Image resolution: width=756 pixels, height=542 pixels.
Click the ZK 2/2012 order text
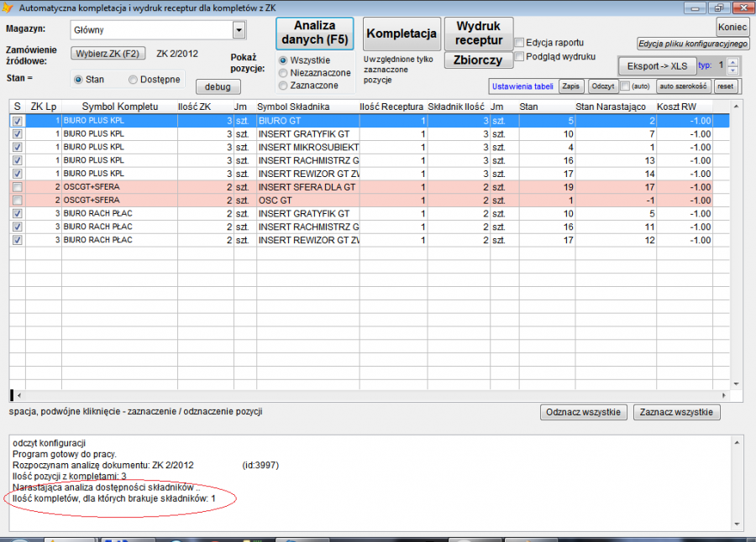coord(177,54)
